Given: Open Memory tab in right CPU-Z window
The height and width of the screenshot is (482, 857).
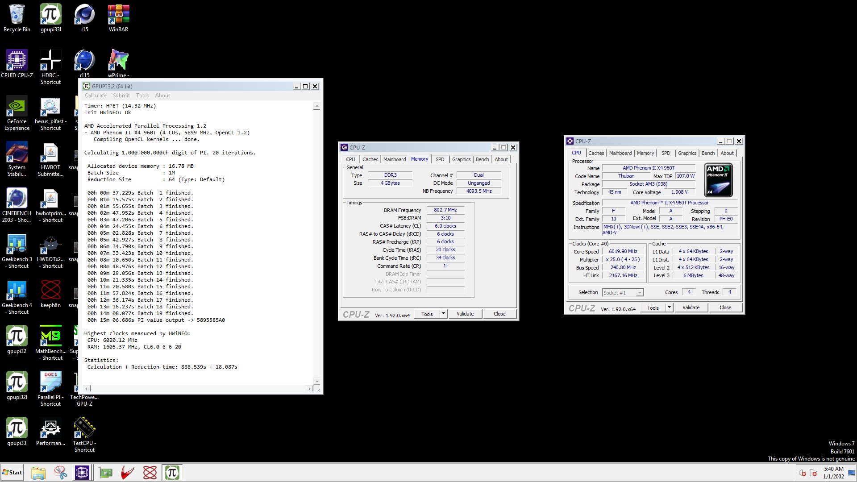Looking at the screenshot, I should 645,153.
